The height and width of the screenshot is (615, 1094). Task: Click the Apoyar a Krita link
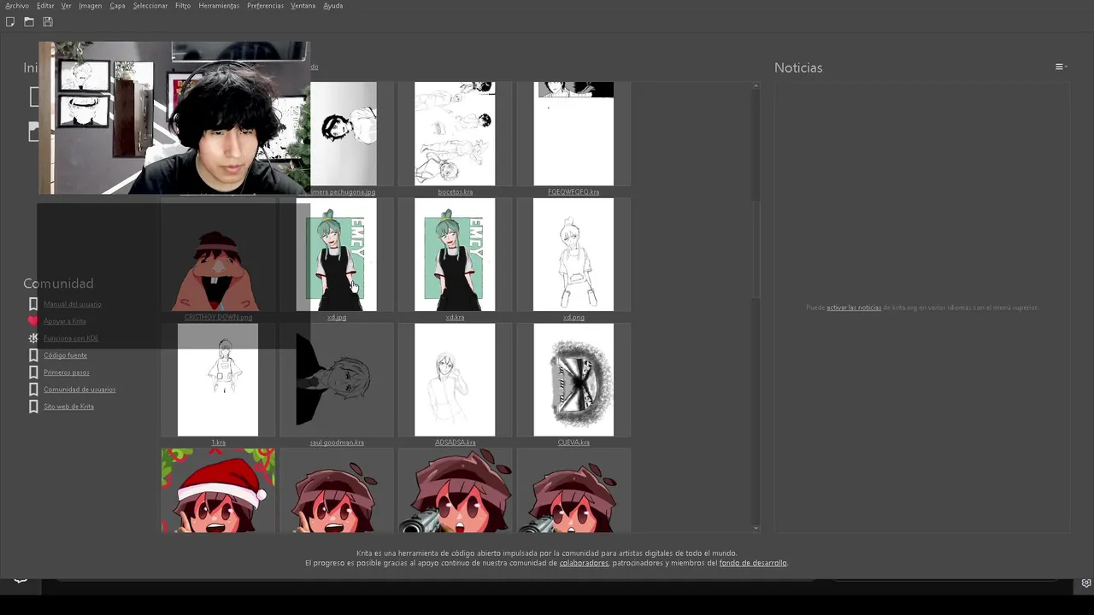coord(65,321)
